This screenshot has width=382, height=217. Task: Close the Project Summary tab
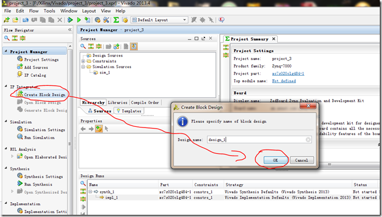[273, 39]
